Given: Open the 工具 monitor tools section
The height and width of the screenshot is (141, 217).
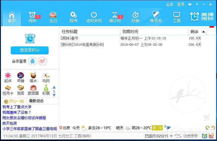Looking at the screenshot, I should pyautogui.click(x=177, y=17).
